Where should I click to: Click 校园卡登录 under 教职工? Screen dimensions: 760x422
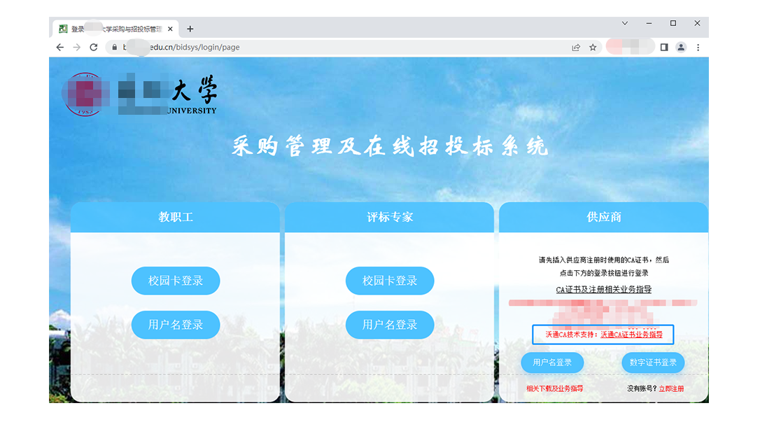[x=176, y=281]
